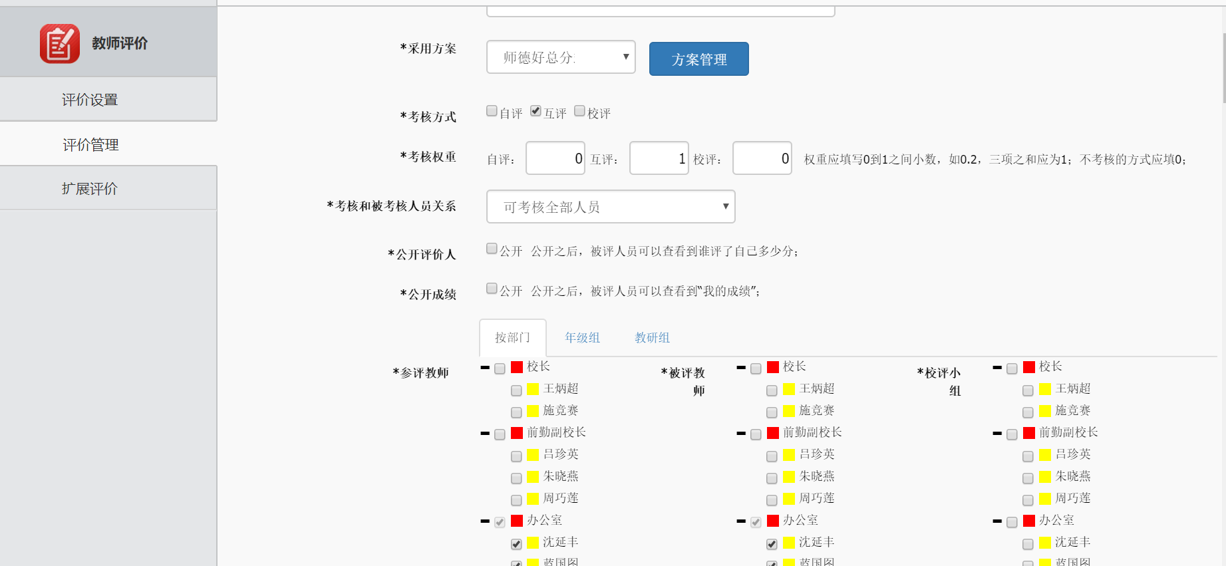Click the 教师评价 red logo icon
The width and height of the screenshot is (1226, 566).
click(59, 44)
